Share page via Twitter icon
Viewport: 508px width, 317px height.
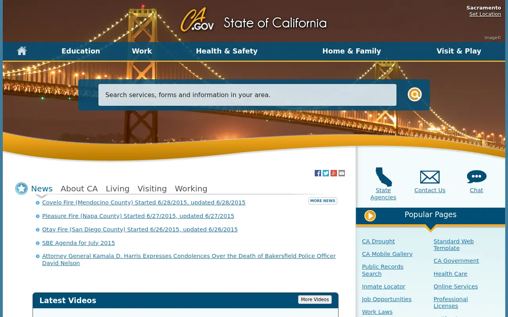(326, 173)
